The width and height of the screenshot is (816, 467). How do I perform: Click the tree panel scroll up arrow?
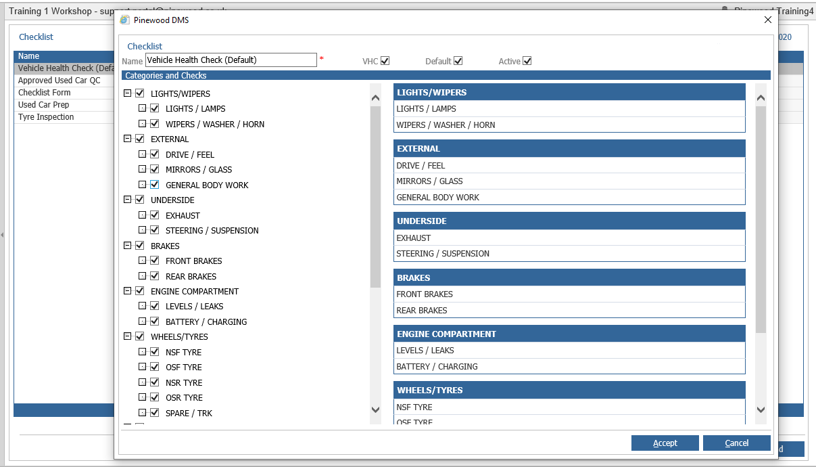pyautogui.click(x=376, y=98)
